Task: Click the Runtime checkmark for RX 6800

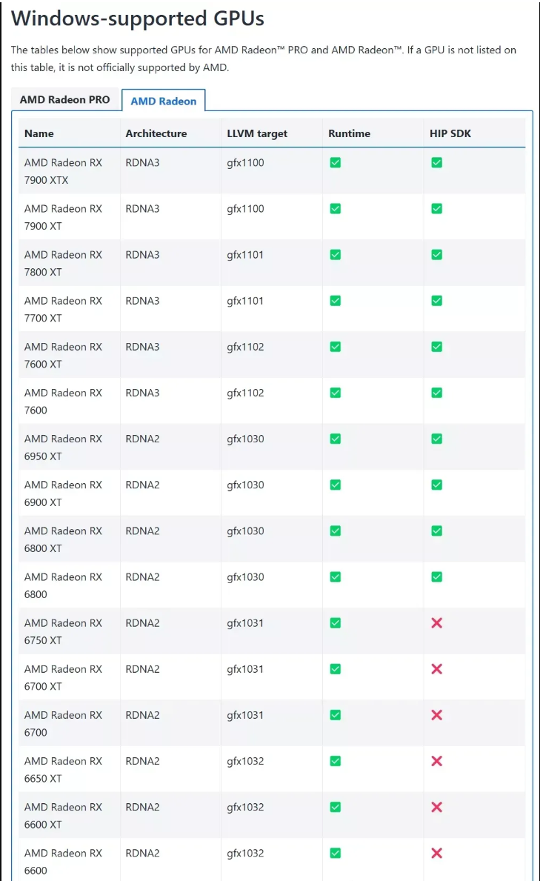Action: pos(336,577)
